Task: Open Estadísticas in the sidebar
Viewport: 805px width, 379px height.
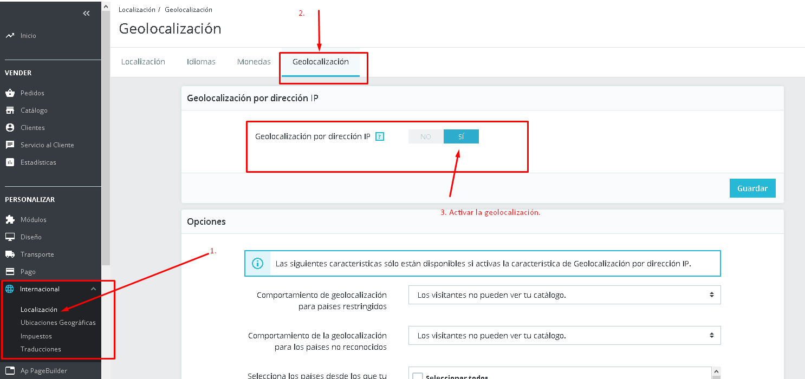Action: [x=38, y=162]
